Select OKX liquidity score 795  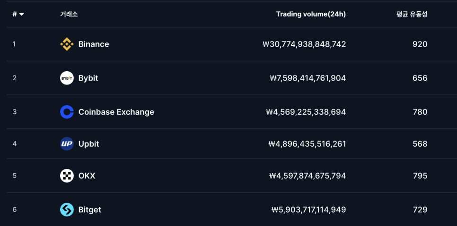pyautogui.click(x=420, y=176)
